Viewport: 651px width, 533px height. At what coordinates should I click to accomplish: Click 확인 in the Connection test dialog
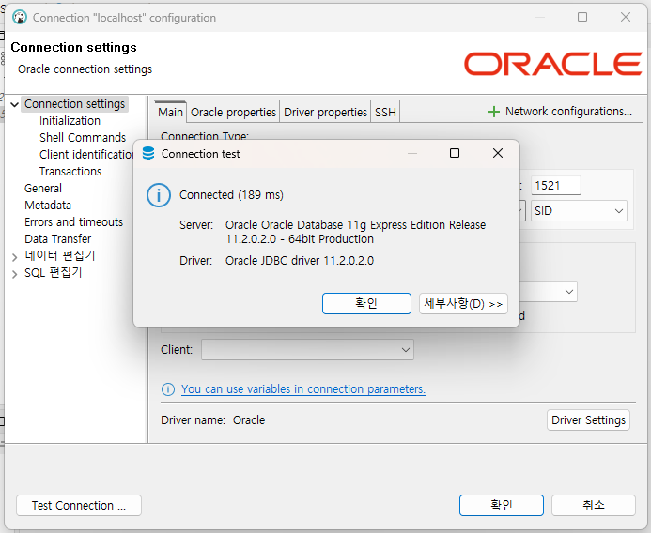(366, 304)
